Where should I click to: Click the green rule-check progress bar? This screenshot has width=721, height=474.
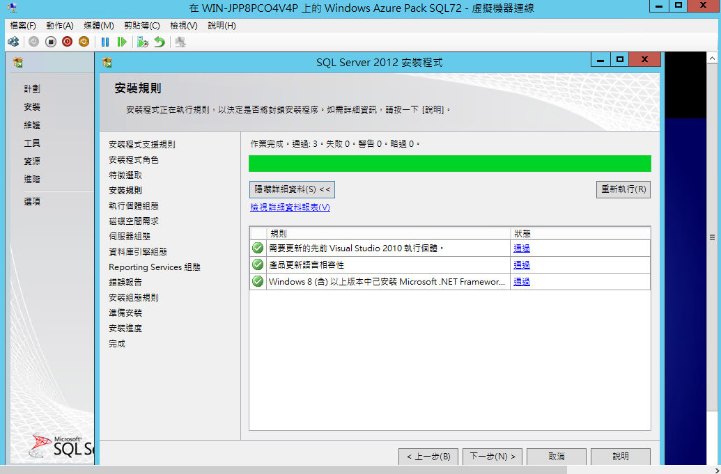point(450,164)
